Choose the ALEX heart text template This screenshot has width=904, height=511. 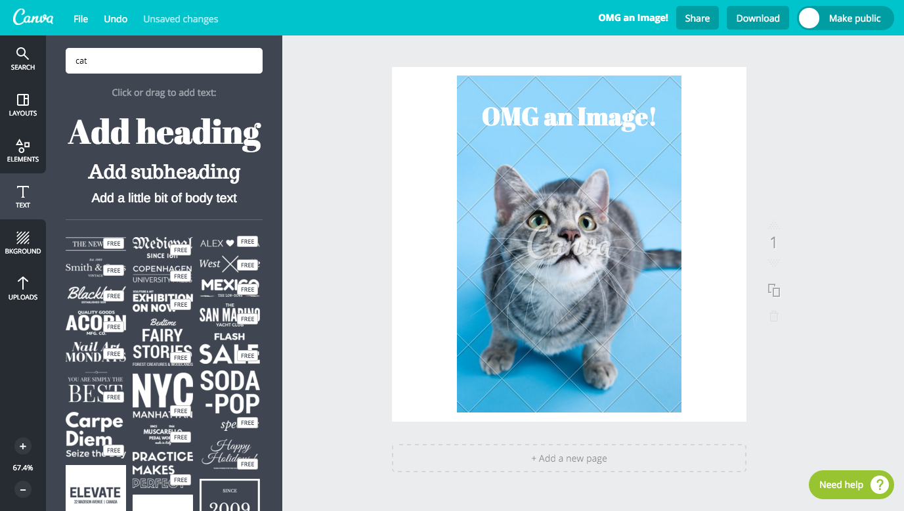tap(229, 243)
